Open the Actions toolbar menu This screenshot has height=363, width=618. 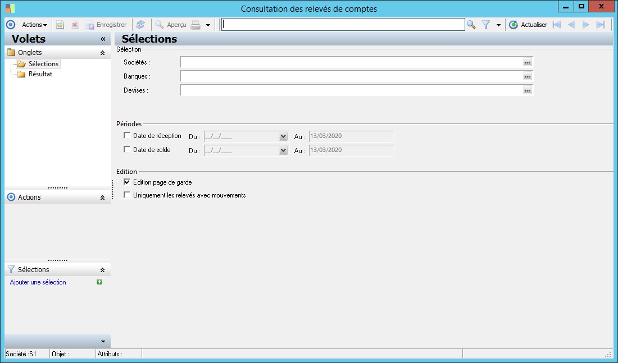point(34,25)
